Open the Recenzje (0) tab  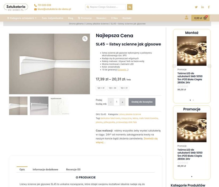73,169
